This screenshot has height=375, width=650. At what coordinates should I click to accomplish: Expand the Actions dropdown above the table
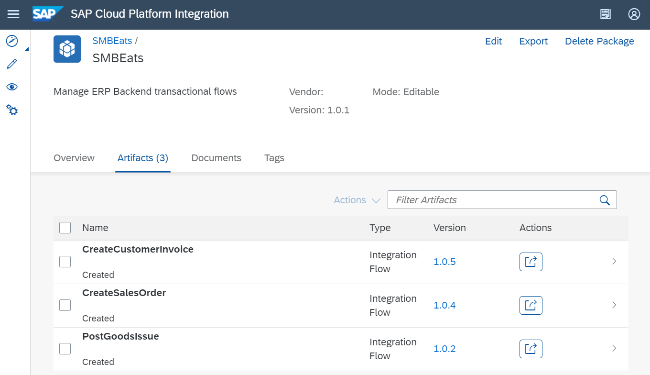point(357,200)
